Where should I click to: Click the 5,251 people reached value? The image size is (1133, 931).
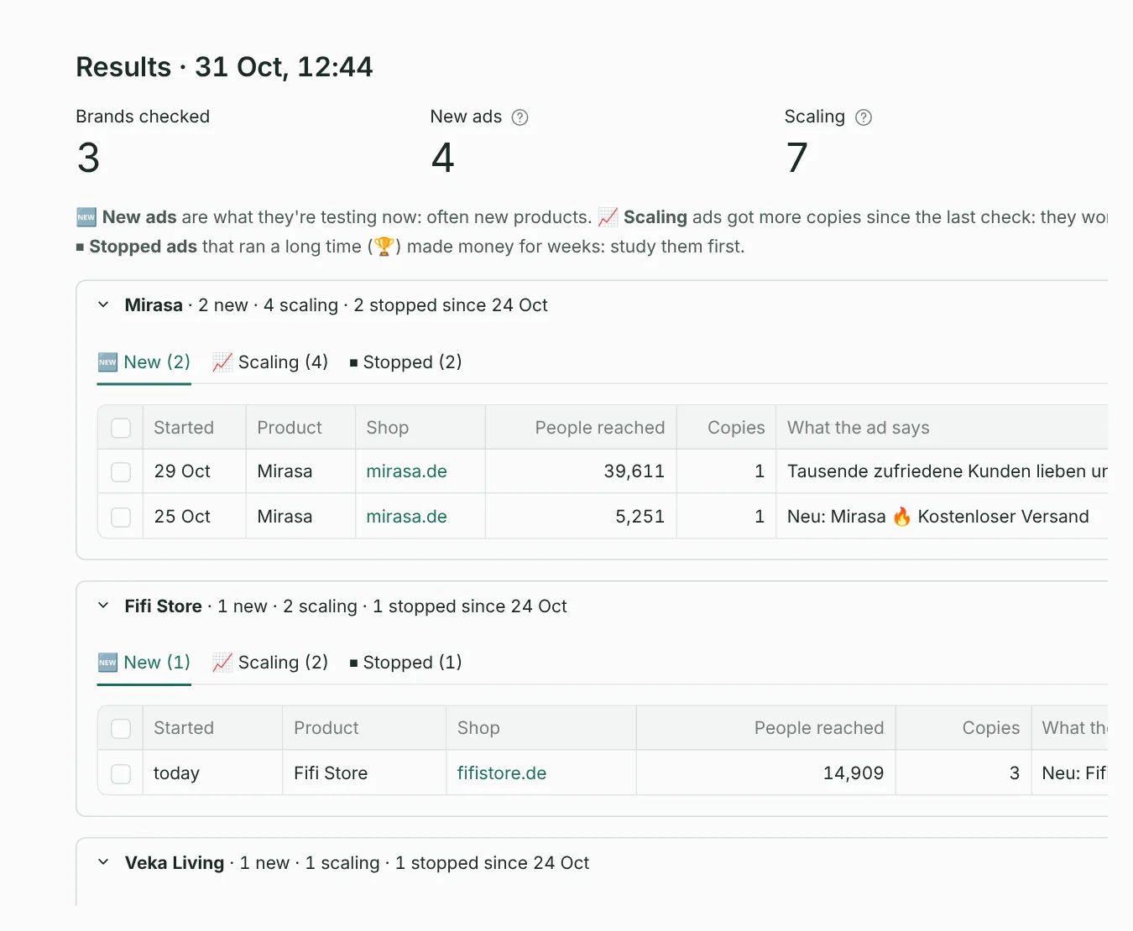point(640,517)
